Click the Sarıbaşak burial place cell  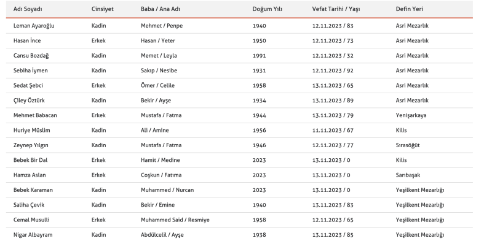pyautogui.click(x=408, y=175)
